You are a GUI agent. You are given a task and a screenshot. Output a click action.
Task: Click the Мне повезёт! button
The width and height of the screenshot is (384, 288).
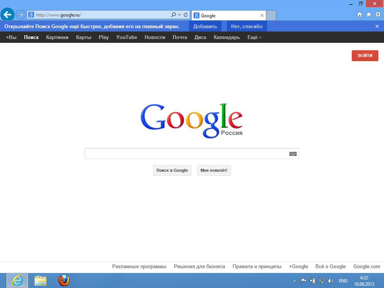pos(214,170)
